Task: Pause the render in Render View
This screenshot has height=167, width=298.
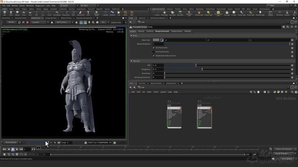Action: coord(23,22)
